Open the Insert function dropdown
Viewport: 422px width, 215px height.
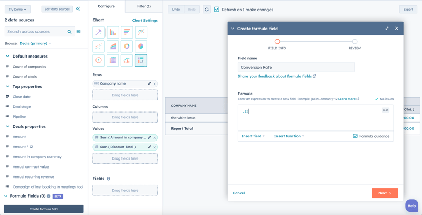[289, 136]
